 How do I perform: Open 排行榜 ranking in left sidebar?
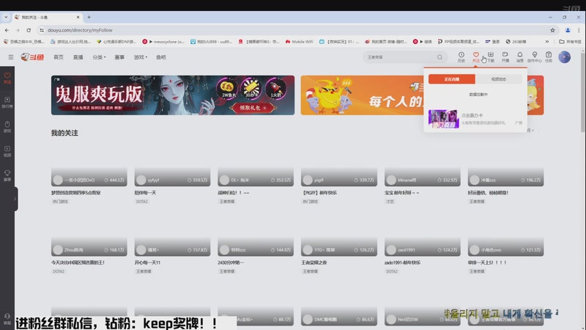pyautogui.click(x=7, y=103)
